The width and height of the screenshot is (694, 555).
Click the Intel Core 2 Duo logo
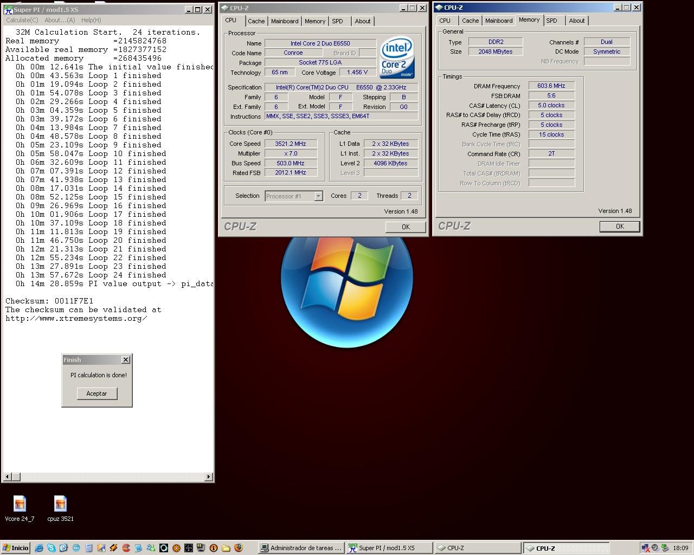click(397, 57)
